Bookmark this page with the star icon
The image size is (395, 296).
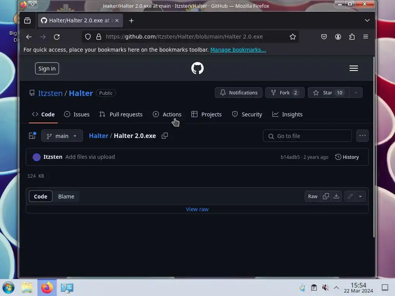(x=292, y=37)
